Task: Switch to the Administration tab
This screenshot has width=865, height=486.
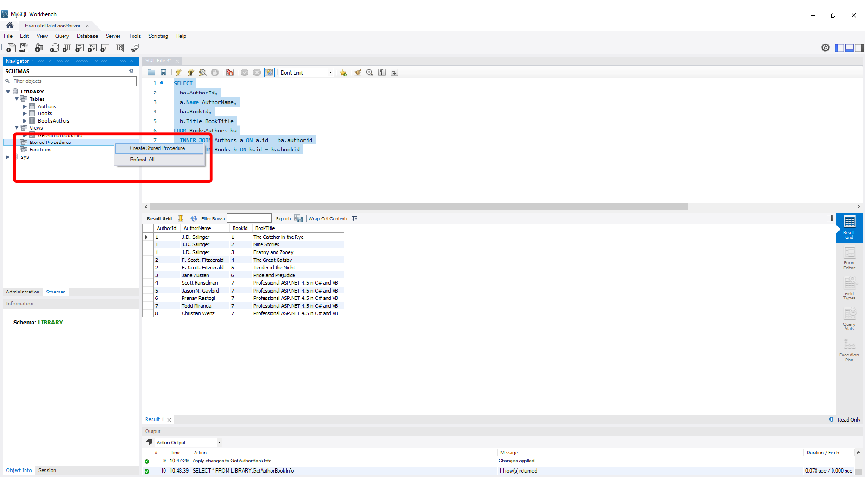Action: [x=23, y=292]
